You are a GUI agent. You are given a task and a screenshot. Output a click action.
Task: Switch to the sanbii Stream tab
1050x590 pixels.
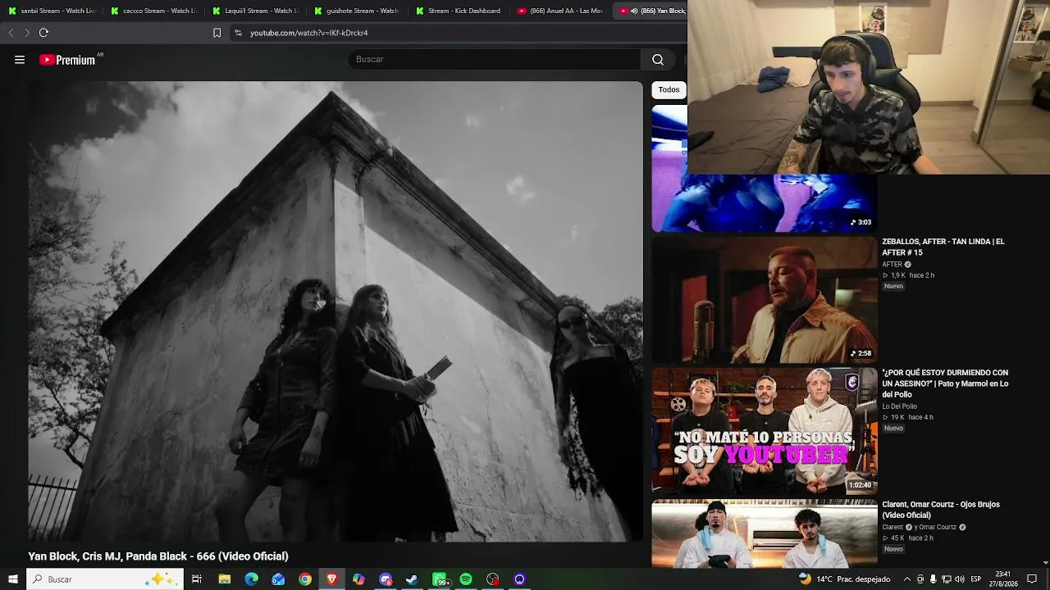click(51, 11)
